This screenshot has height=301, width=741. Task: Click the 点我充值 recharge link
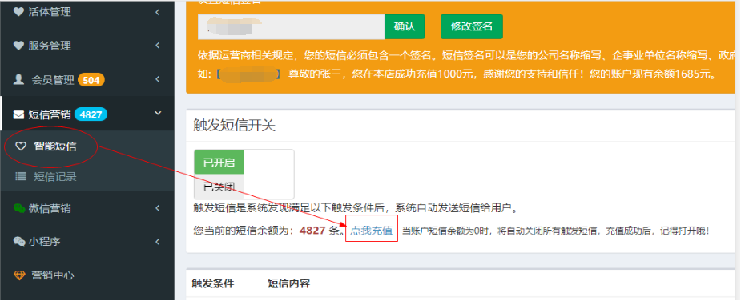[x=372, y=231]
